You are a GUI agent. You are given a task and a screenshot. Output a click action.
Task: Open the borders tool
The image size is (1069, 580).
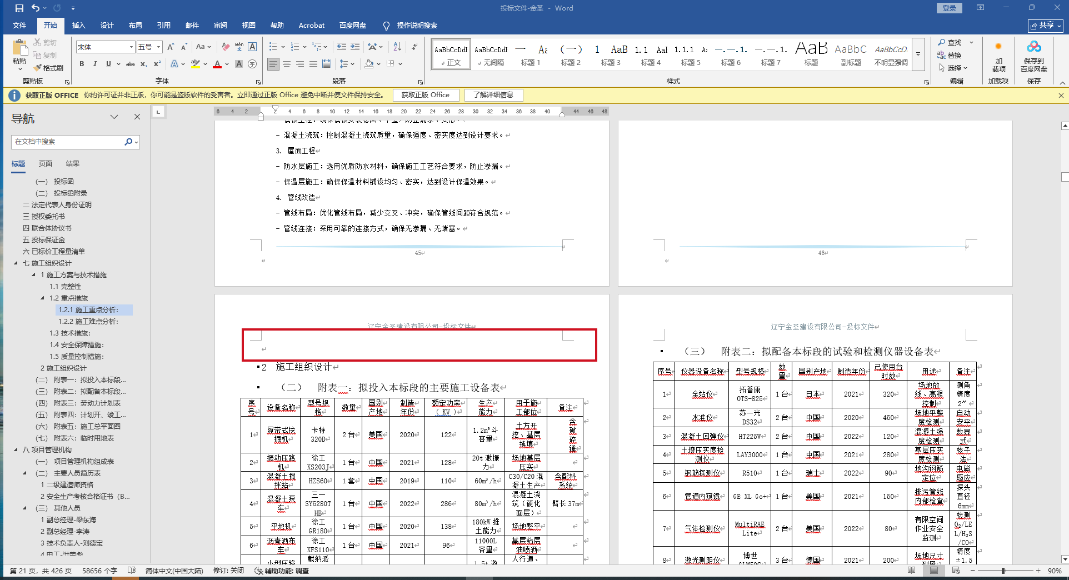pos(391,64)
